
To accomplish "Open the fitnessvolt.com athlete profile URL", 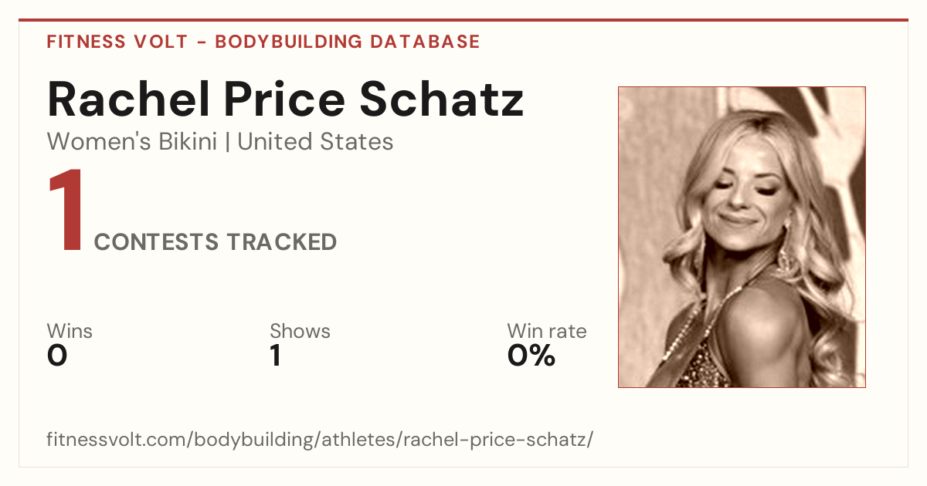I will point(321,440).
